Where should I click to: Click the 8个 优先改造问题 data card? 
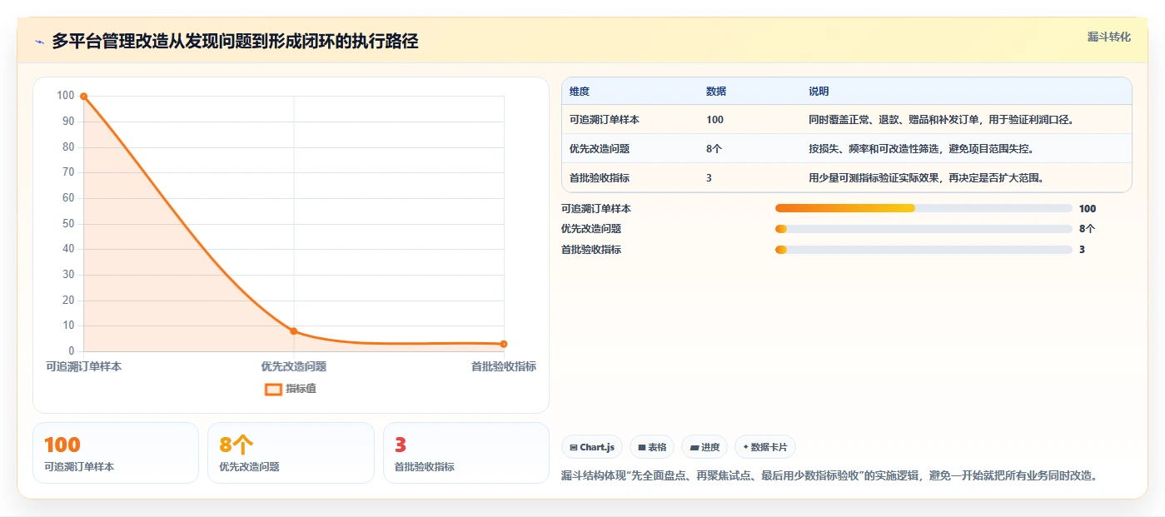tap(291, 453)
